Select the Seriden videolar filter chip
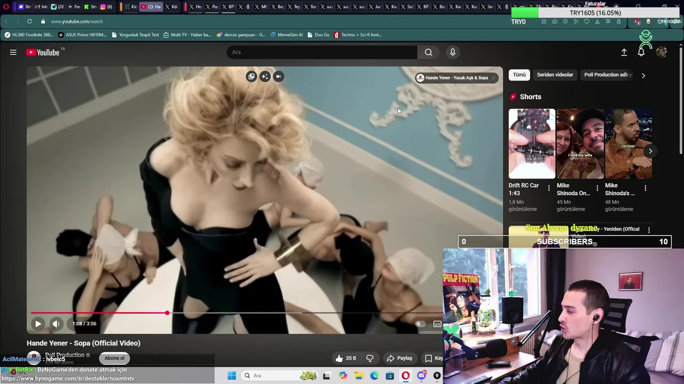This screenshot has width=684, height=384. tap(555, 75)
